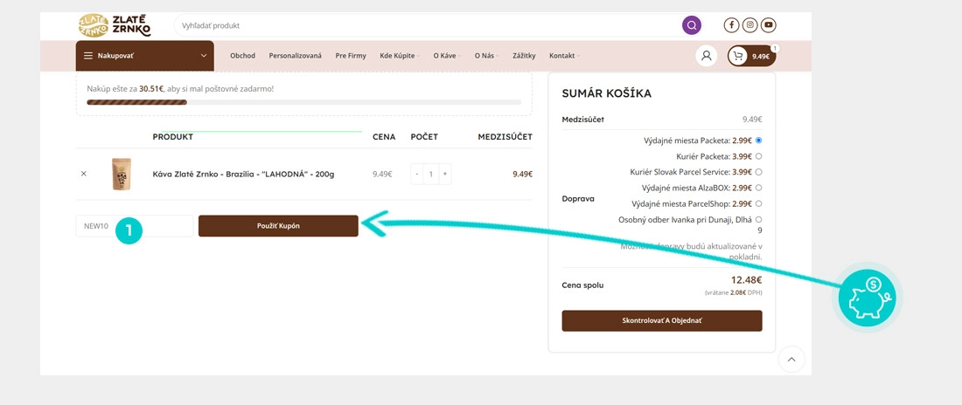Open the user account icon
This screenshot has width=962, height=405.
click(706, 56)
